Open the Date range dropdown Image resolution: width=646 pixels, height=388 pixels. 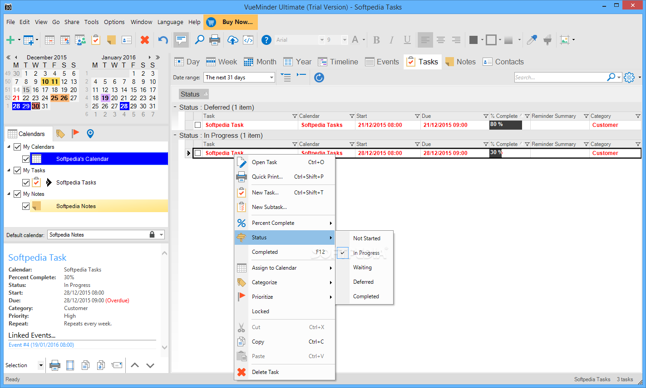(x=271, y=78)
